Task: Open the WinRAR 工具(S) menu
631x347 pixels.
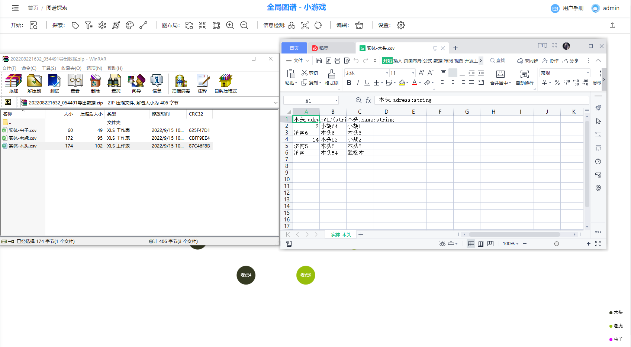Action: (x=49, y=68)
